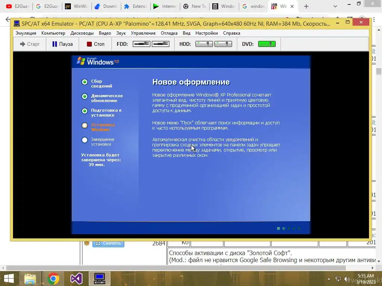The image size is (382, 286).
Task: Close the active Win browser tab
Action: point(292,7)
